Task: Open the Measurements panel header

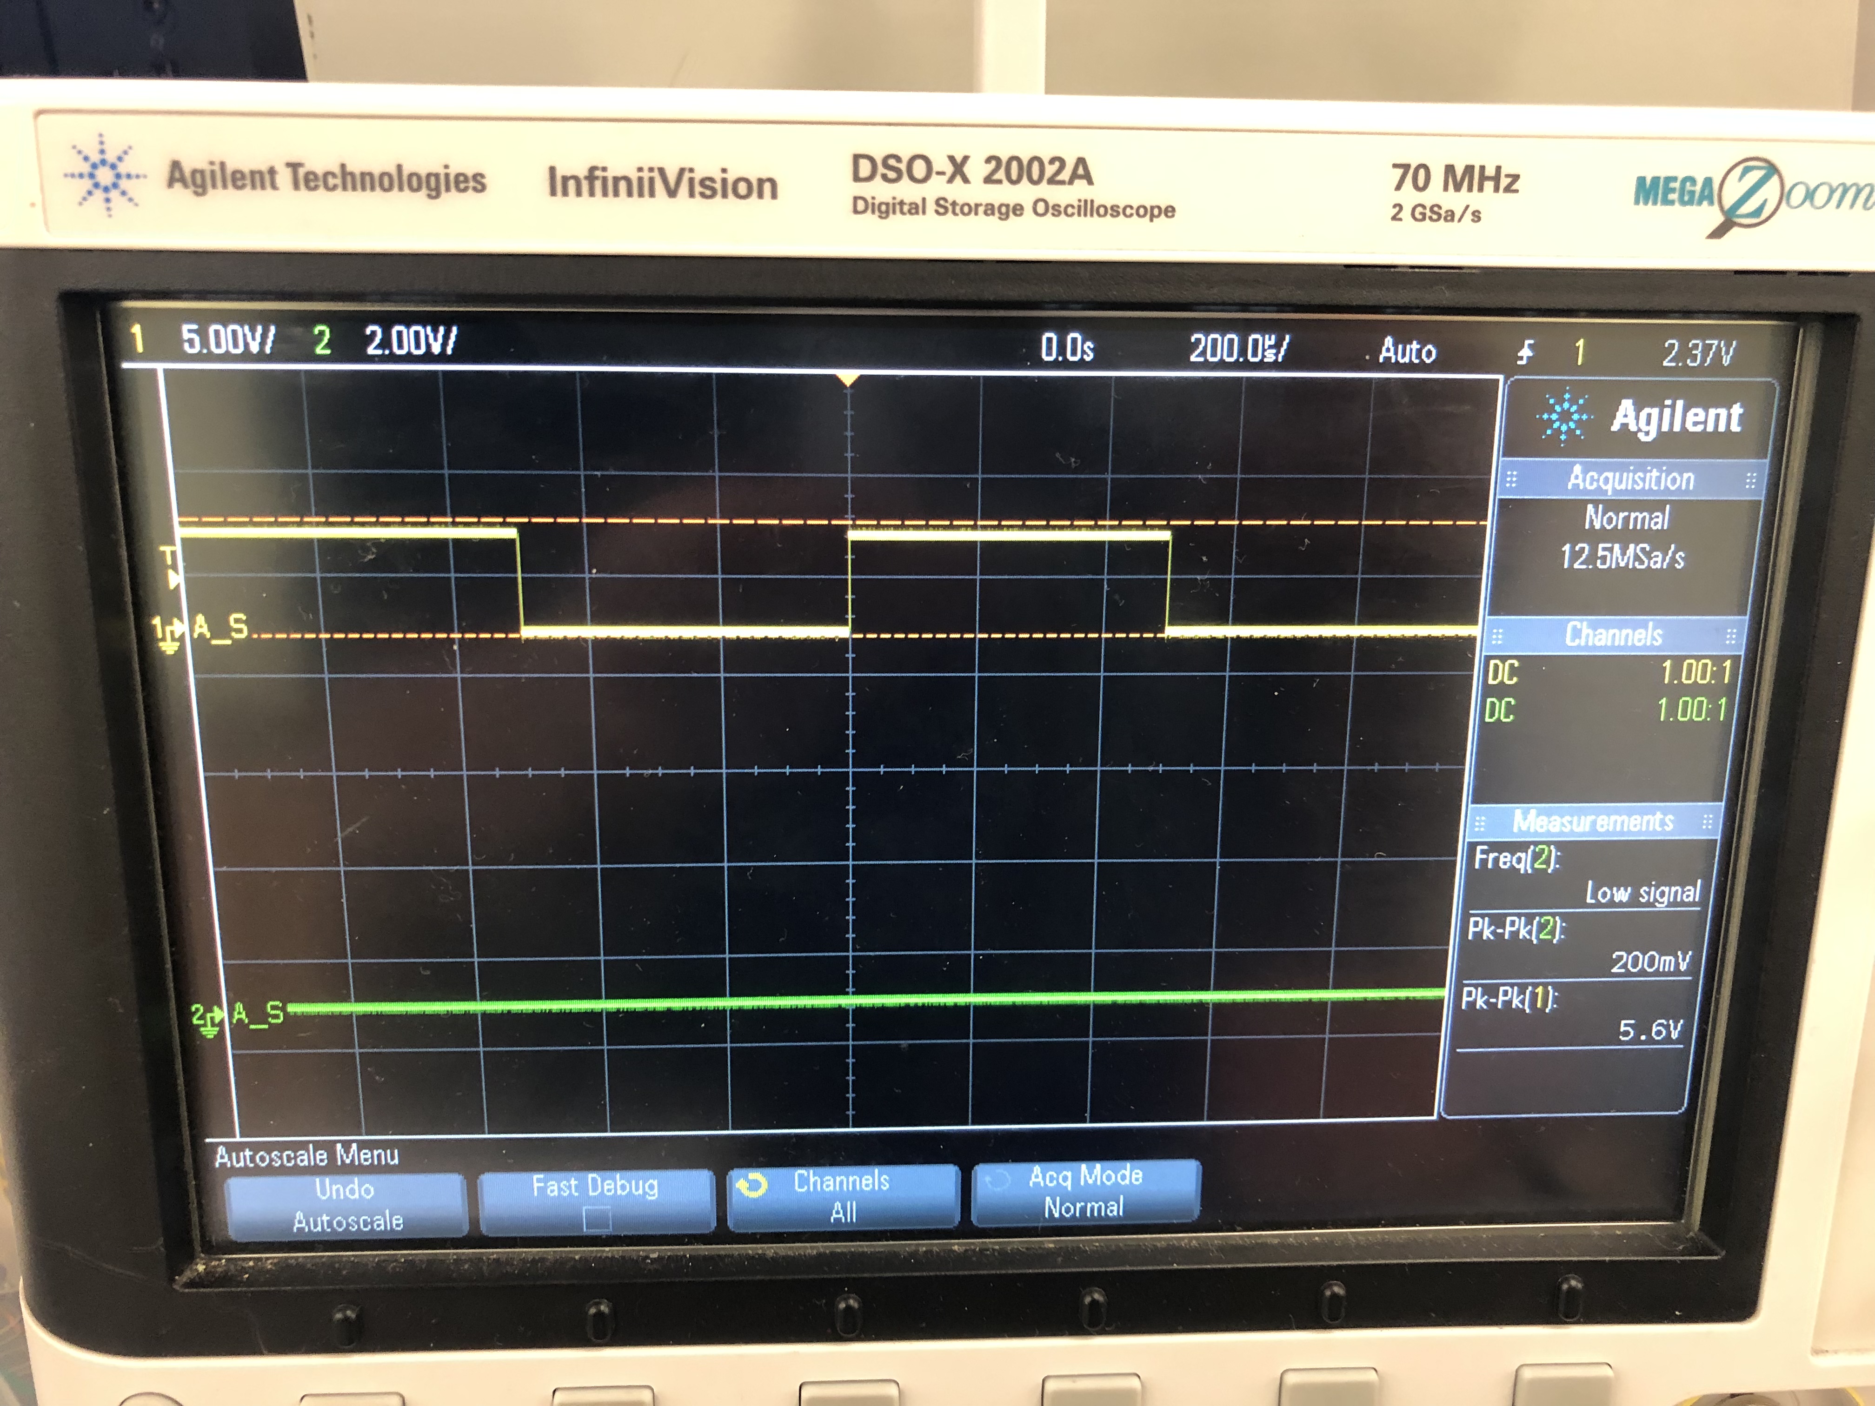Action: 1594,820
